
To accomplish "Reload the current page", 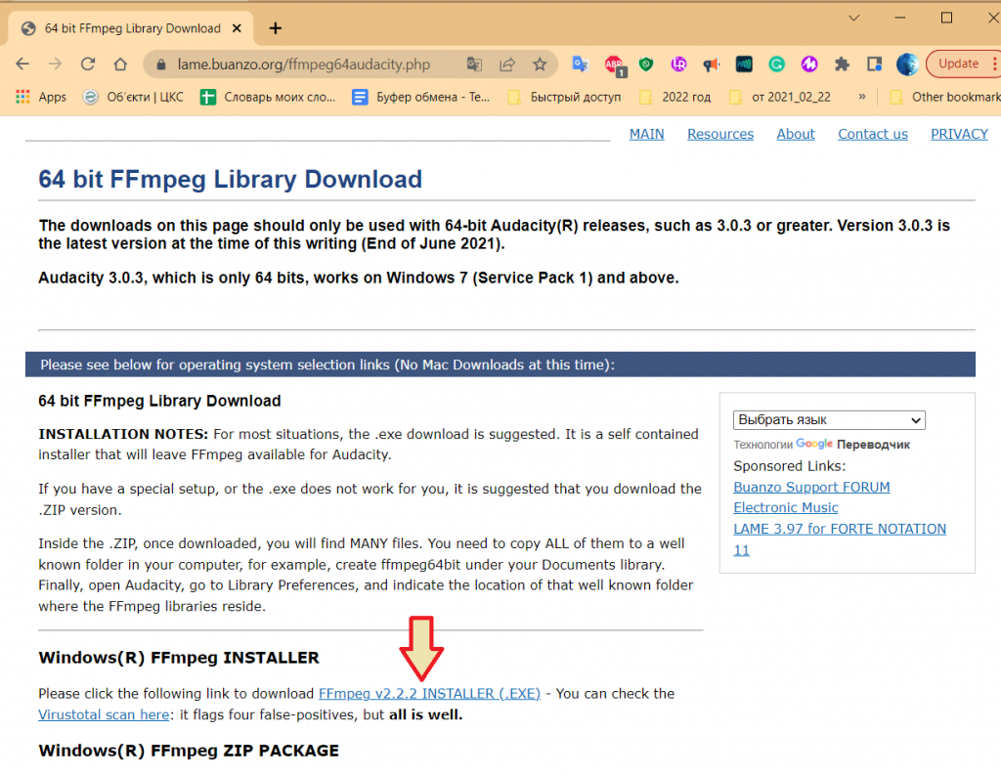I will [x=87, y=64].
